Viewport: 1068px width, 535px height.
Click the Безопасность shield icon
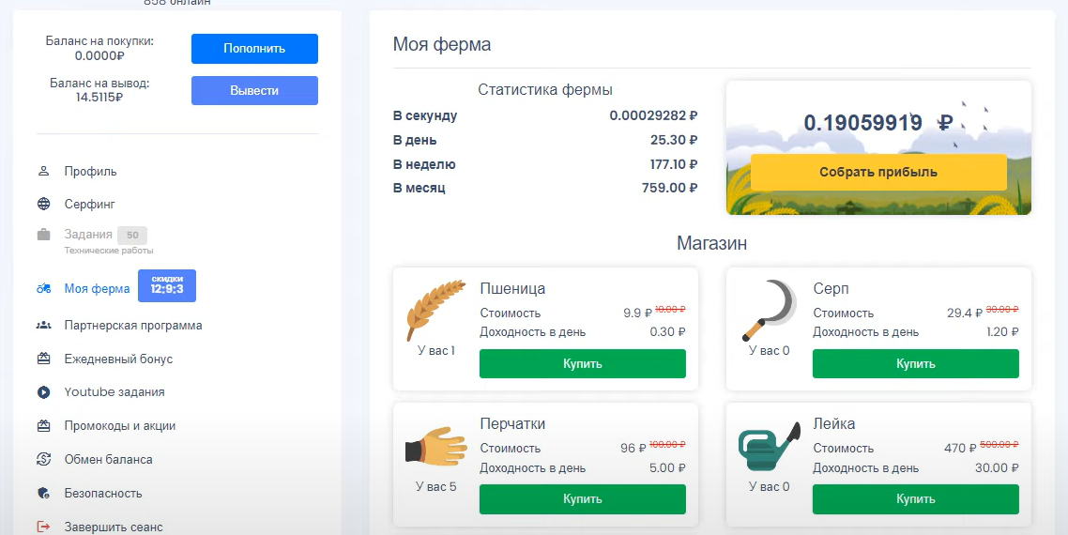tap(43, 493)
